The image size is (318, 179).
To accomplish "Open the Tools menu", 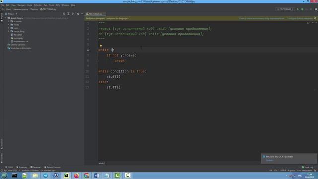I will (52, 5).
